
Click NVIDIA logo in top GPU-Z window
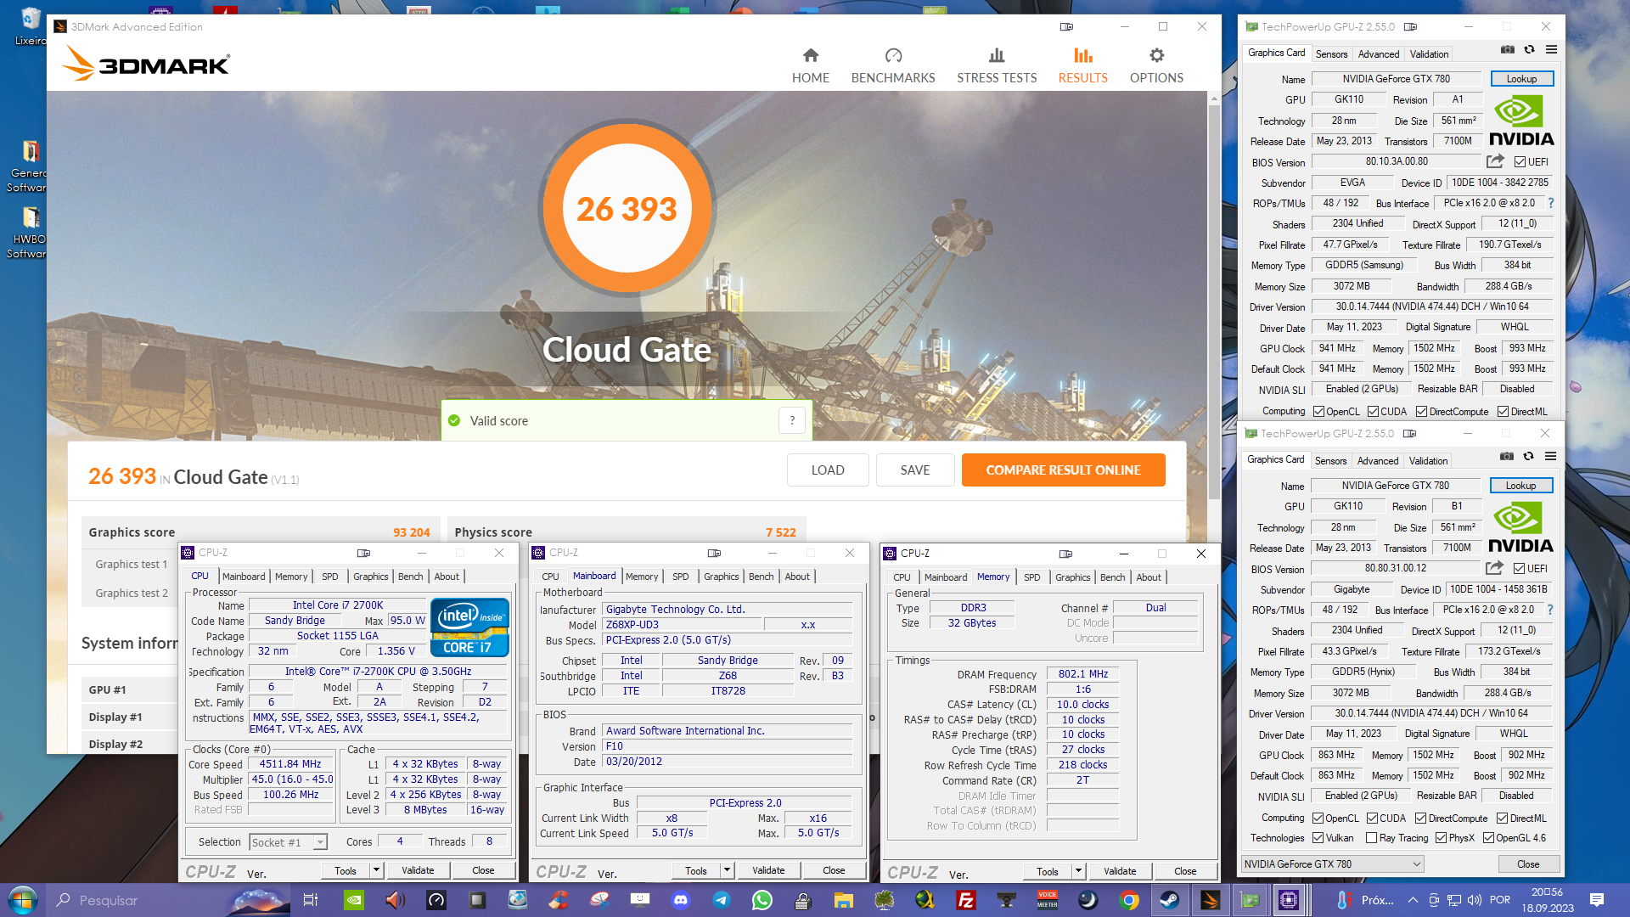(1521, 121)
